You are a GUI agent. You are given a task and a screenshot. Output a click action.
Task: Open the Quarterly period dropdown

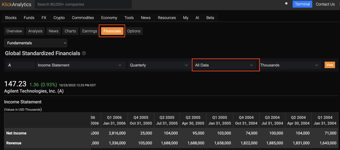click(x=159, y=65)
